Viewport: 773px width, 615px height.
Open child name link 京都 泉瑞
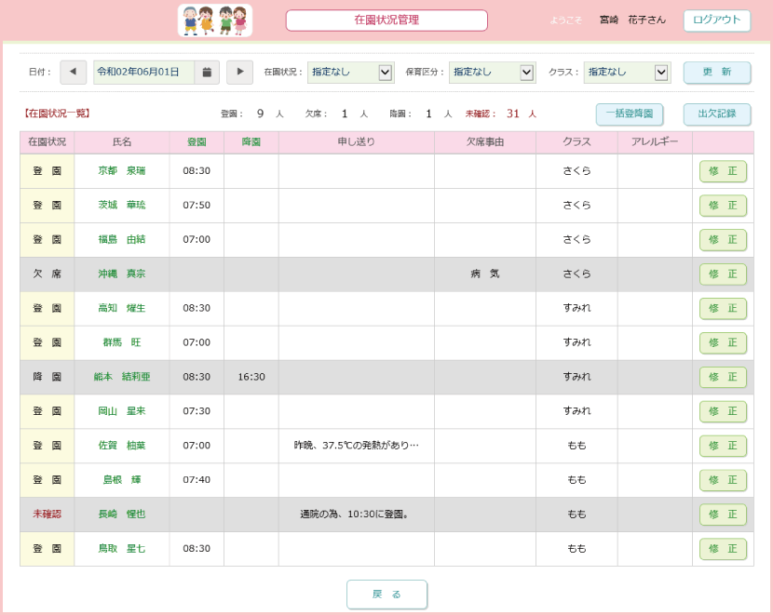(x=122, y=171)
